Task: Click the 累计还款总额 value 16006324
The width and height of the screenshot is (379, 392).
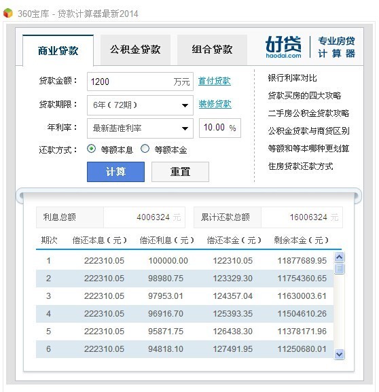Action: (308, 217)
